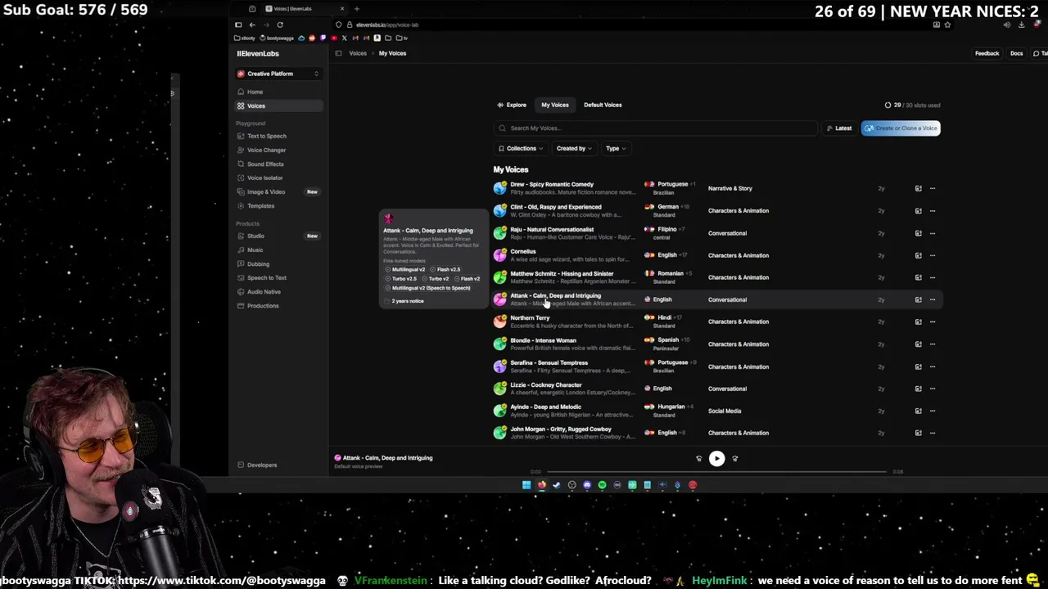
Task: Skip forward in the voice preview player
Action: point(734,458)
